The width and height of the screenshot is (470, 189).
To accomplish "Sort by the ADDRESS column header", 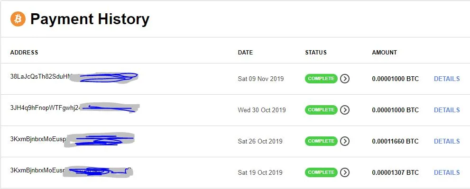I will point(24,53).
